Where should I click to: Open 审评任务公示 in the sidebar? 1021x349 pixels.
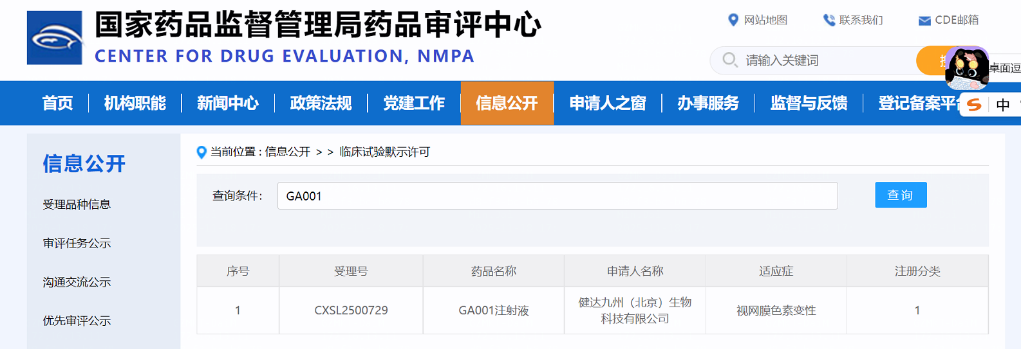(77, 243)
